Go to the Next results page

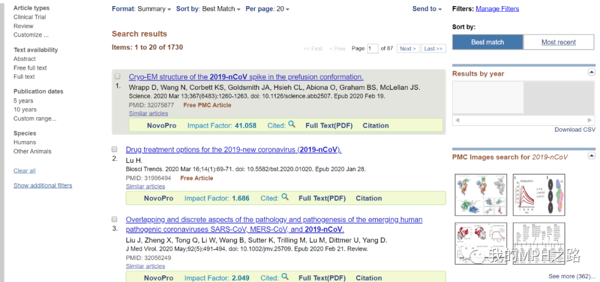pyautogui.click(x=408, y=48)
